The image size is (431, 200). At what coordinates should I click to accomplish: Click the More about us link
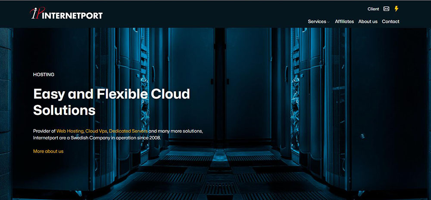coord(48,151)
